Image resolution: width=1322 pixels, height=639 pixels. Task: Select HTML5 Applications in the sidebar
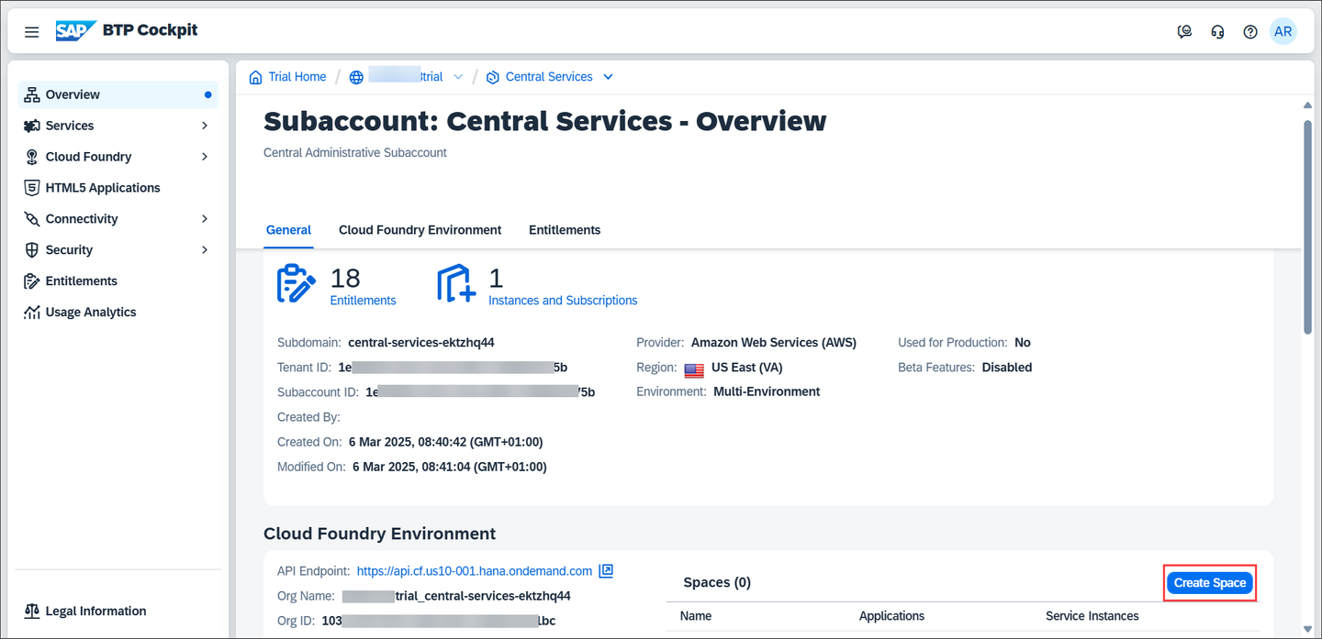[118, 188]
